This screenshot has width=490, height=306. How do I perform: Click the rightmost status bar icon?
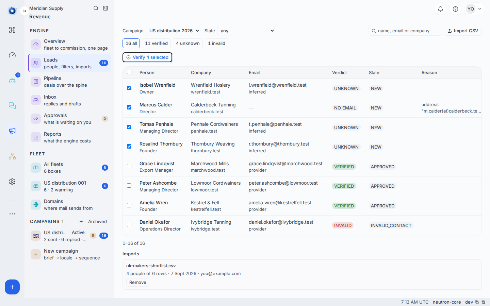[x=483, y=302]
